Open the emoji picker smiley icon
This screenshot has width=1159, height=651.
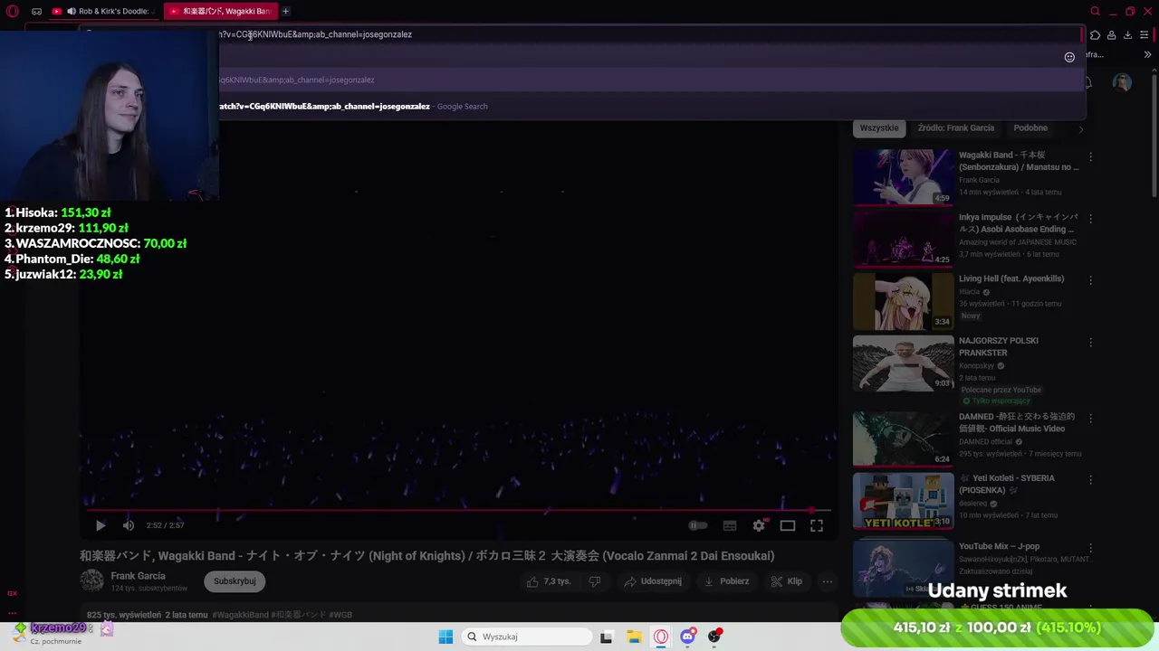click(1069, 57)
